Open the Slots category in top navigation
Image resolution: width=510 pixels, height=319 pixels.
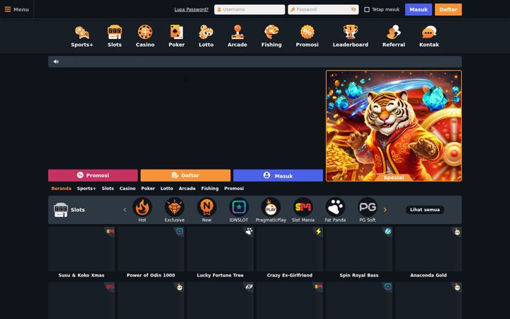coord(115,36)
